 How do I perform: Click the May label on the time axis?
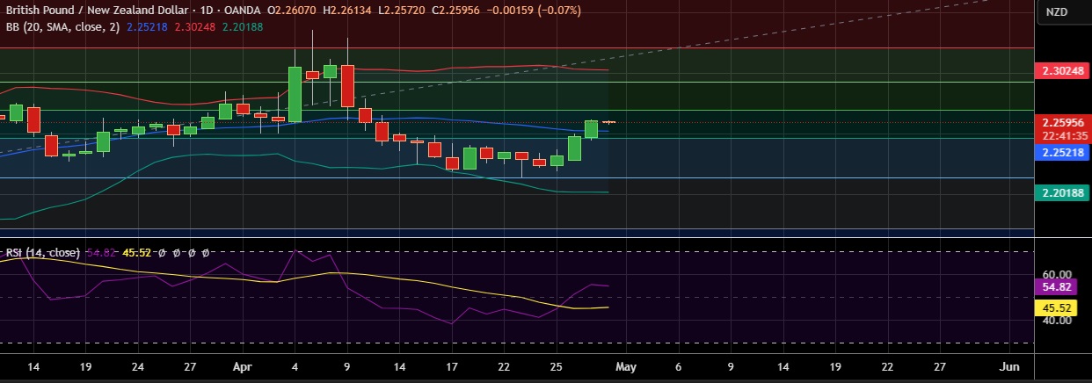tap(625, 366)
